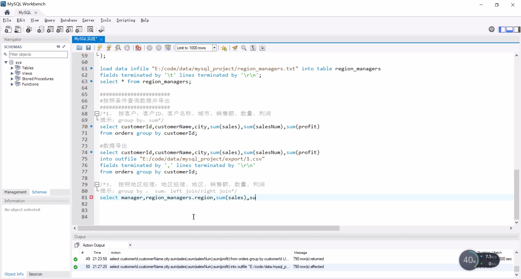Create a new schema in the connected server
521x279 pixels.
[x=41, y=29]
